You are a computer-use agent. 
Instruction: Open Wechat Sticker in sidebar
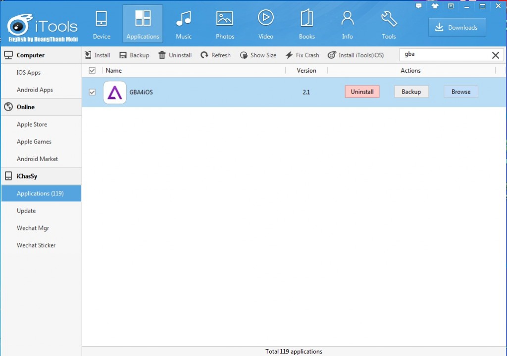pyautogui.click(x=36, y=245)
